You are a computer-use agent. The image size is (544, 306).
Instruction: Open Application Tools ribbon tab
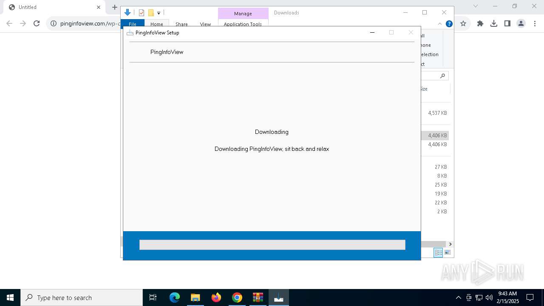pos(243,24)
